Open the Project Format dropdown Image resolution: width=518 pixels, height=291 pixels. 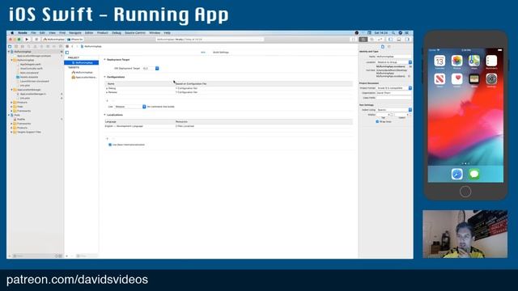coord(394,88)
